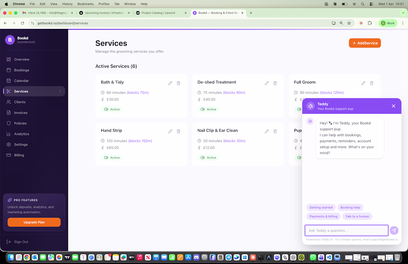Toggle Active status for Nail Clip & Ear Clean
Image resolution: width=408 pixels, height=264 pixels.
point(208,158)
